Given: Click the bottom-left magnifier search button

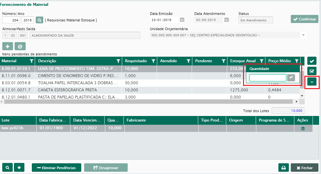Looking at the screenshot, I should 7,168.
